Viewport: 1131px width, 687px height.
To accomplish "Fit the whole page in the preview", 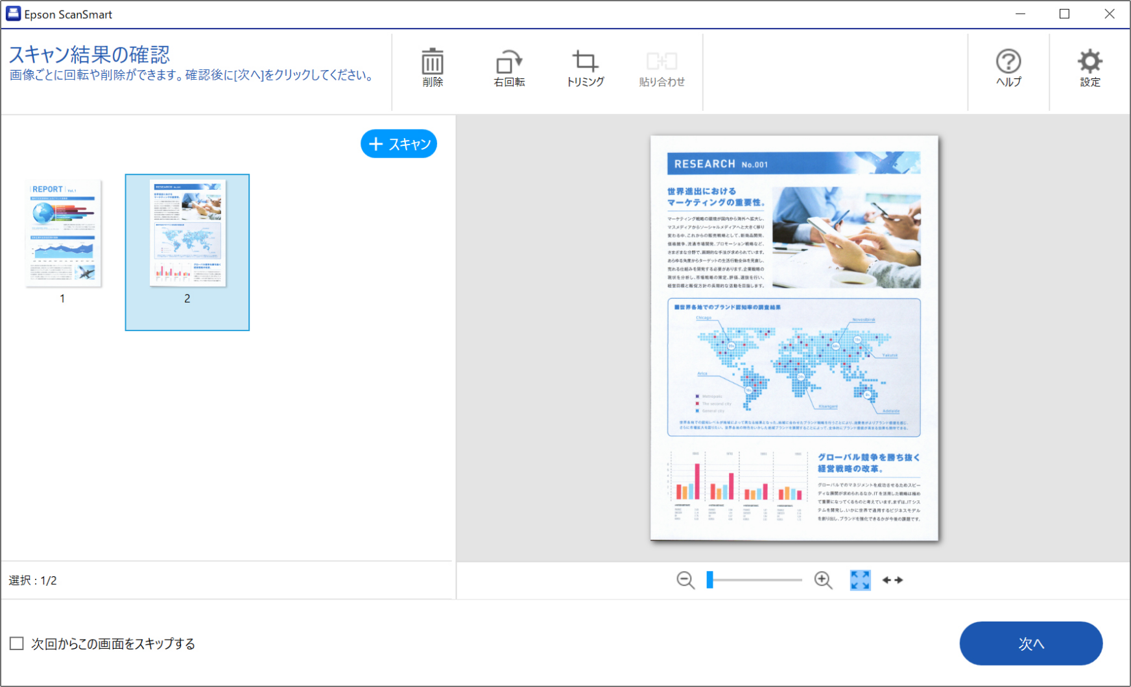I will (x=860, y=580).
